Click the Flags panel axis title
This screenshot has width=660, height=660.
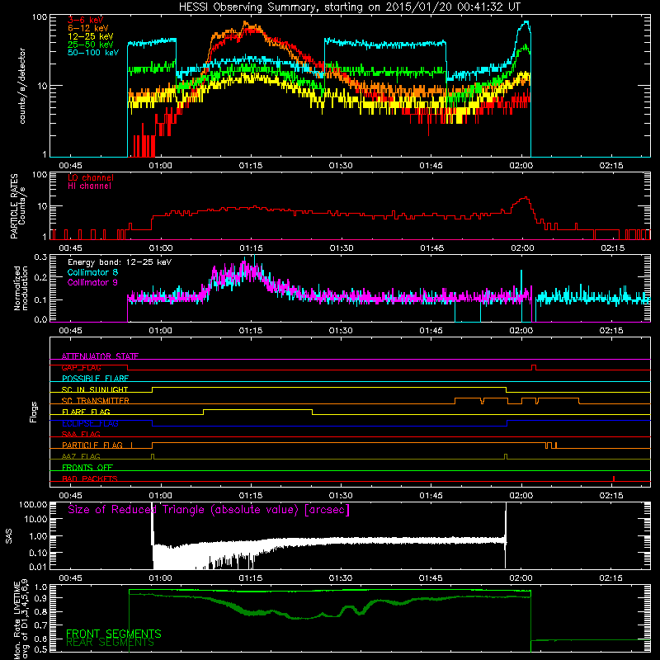pos(34,412)
